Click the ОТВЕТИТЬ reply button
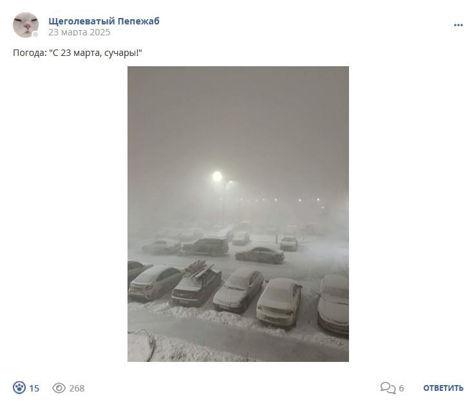Screen dimensions: 472x405 coord(443,388)
